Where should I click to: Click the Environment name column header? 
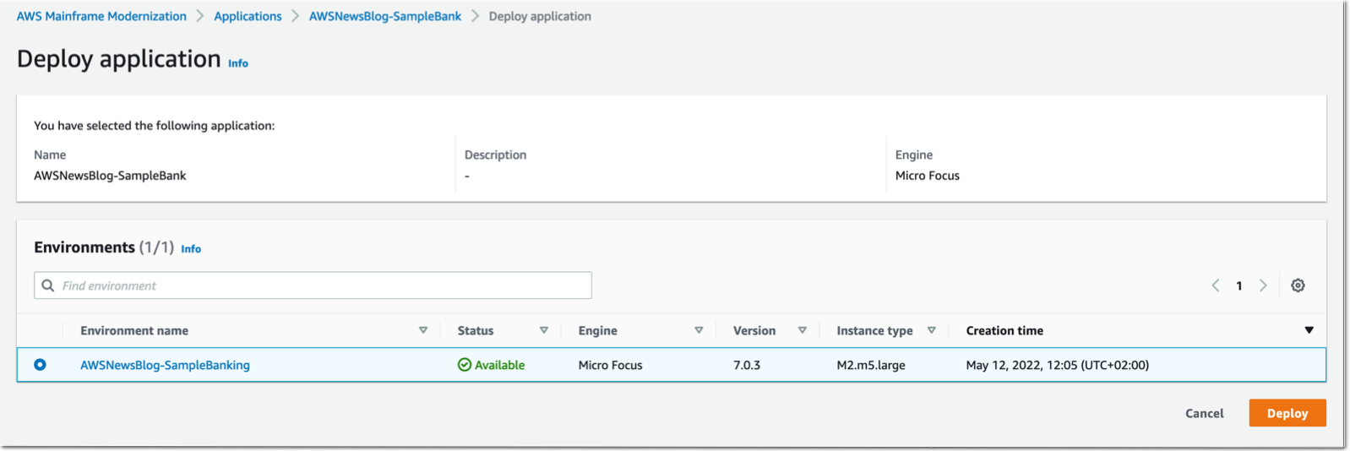point(134,330)
